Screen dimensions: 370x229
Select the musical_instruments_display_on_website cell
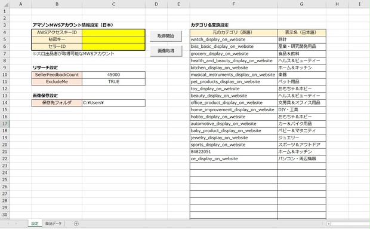tap(233, 75)
